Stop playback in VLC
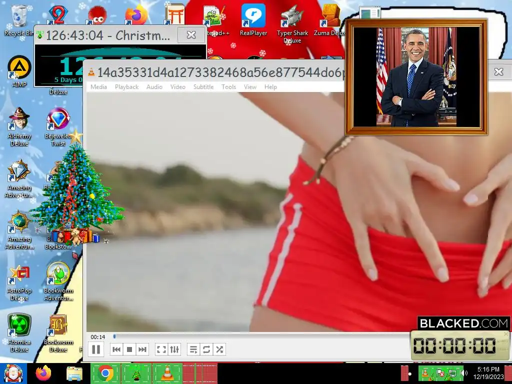This screenshot has width=512, height=384. point(129,349)
